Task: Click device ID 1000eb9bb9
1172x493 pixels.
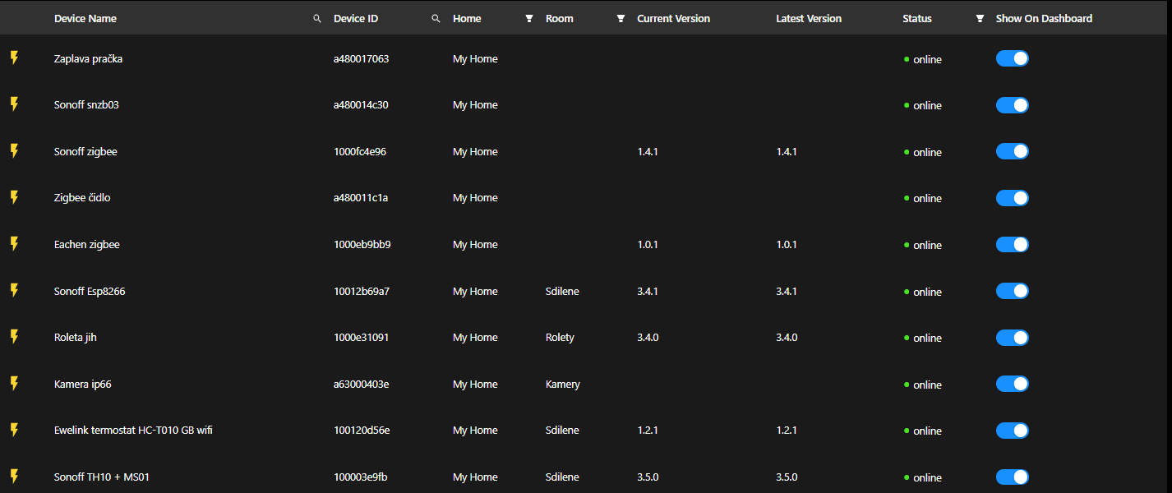Action: coord(362,245)
